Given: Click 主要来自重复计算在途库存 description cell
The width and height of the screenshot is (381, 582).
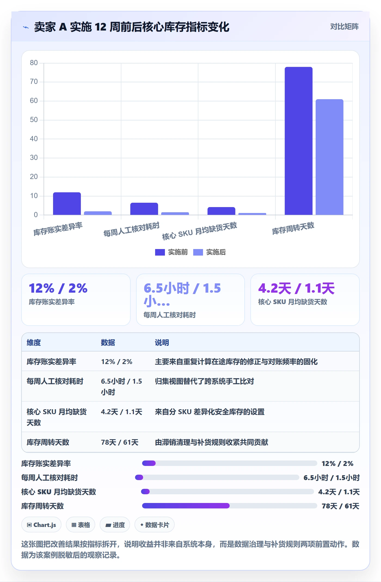Looking at the screenshot, I should point(236,362).
